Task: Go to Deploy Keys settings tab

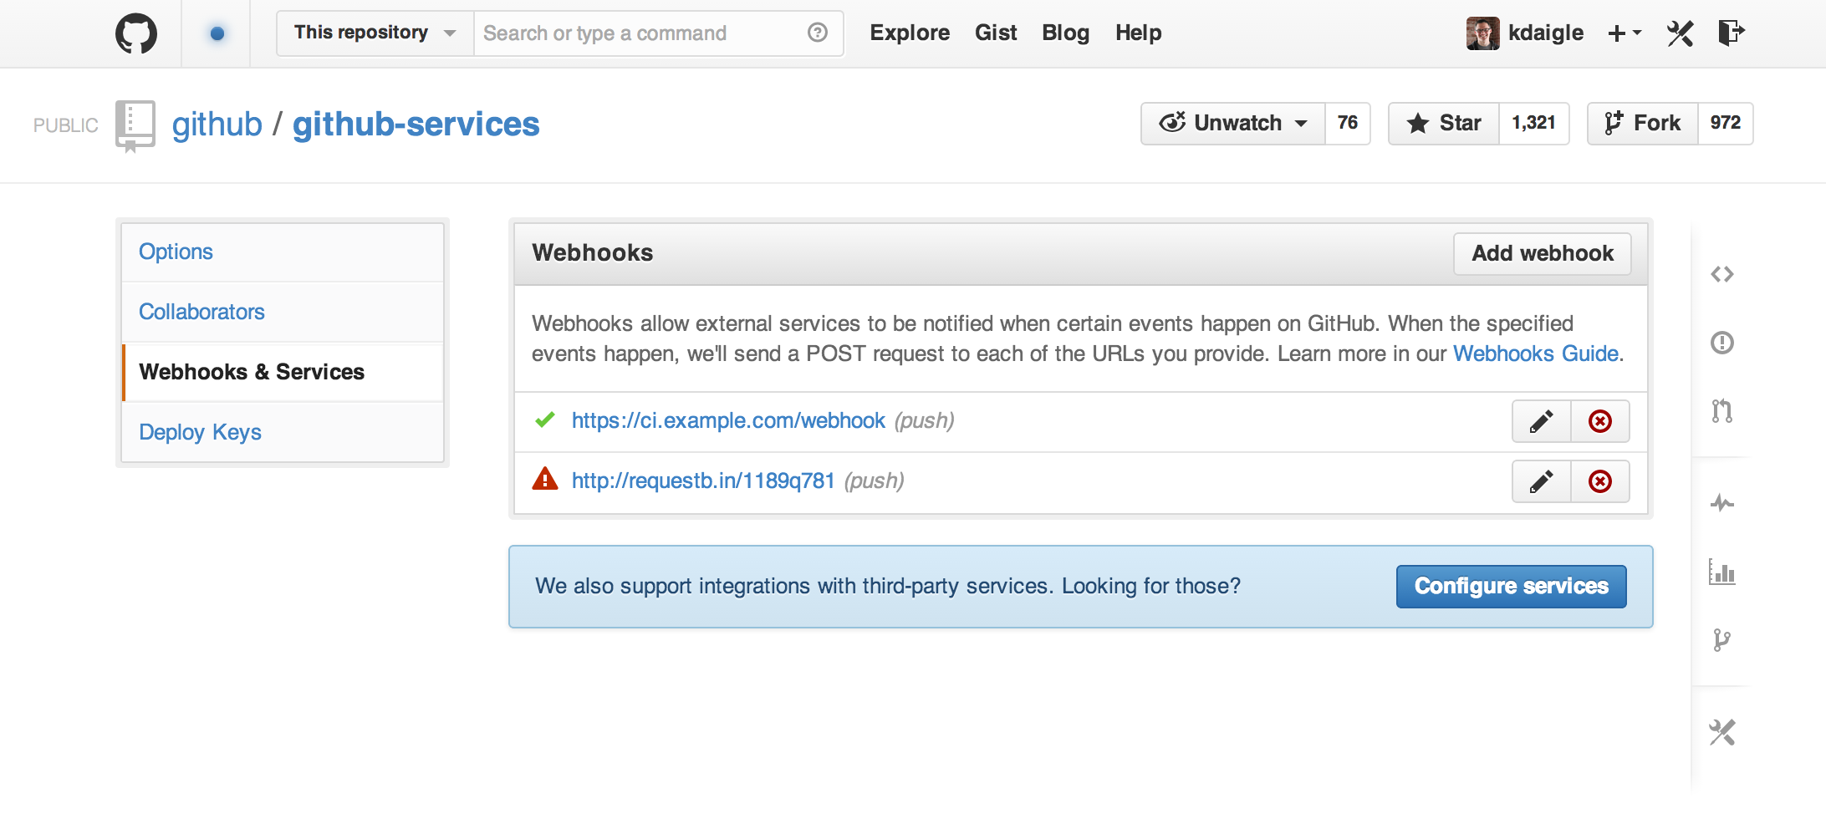Action: pyautogui.click(x=200, y=432)
